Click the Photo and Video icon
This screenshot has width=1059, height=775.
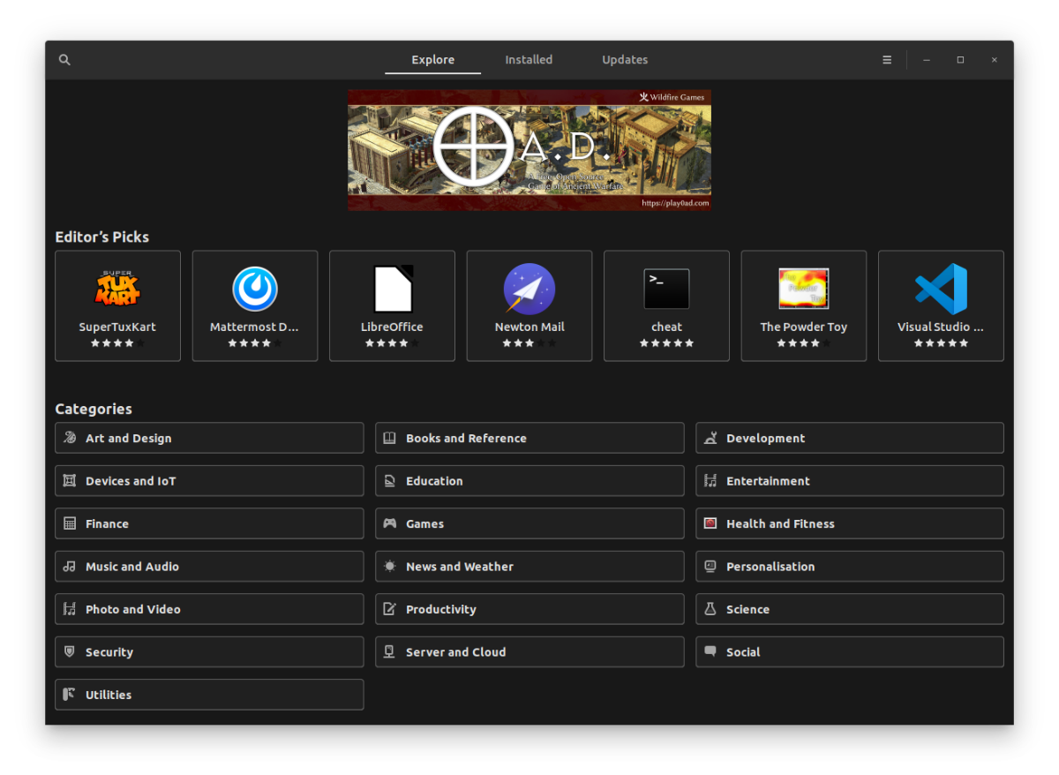(x=70, y=609)
